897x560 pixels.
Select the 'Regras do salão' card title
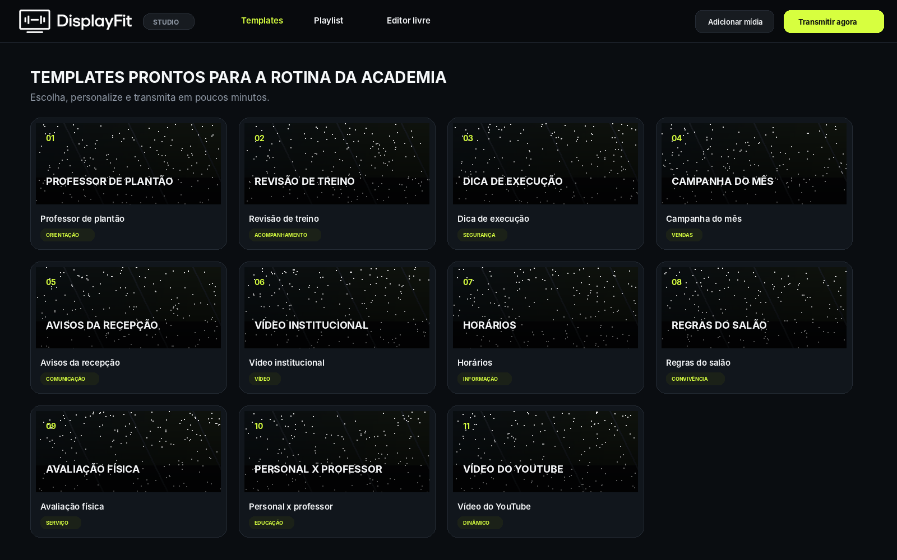pos(698,363)
